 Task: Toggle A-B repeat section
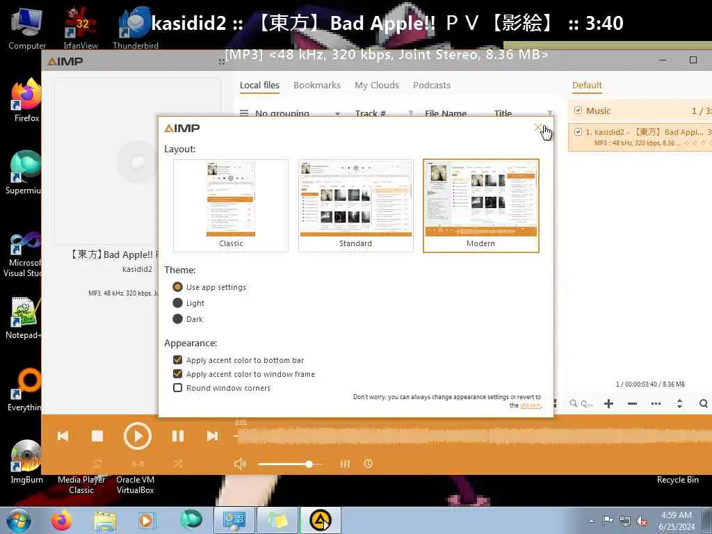[138, 464]
